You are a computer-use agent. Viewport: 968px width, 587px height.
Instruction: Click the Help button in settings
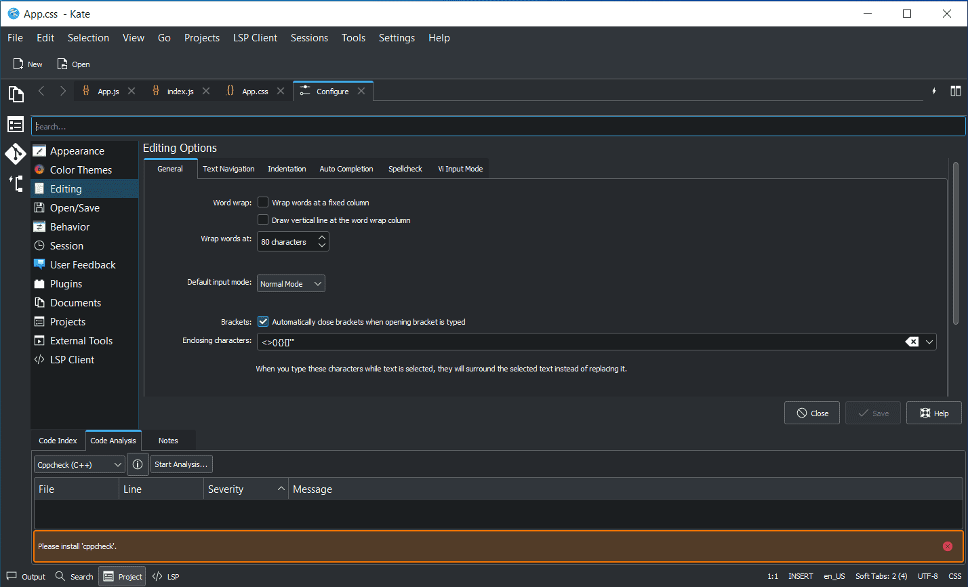coord(934,413)
